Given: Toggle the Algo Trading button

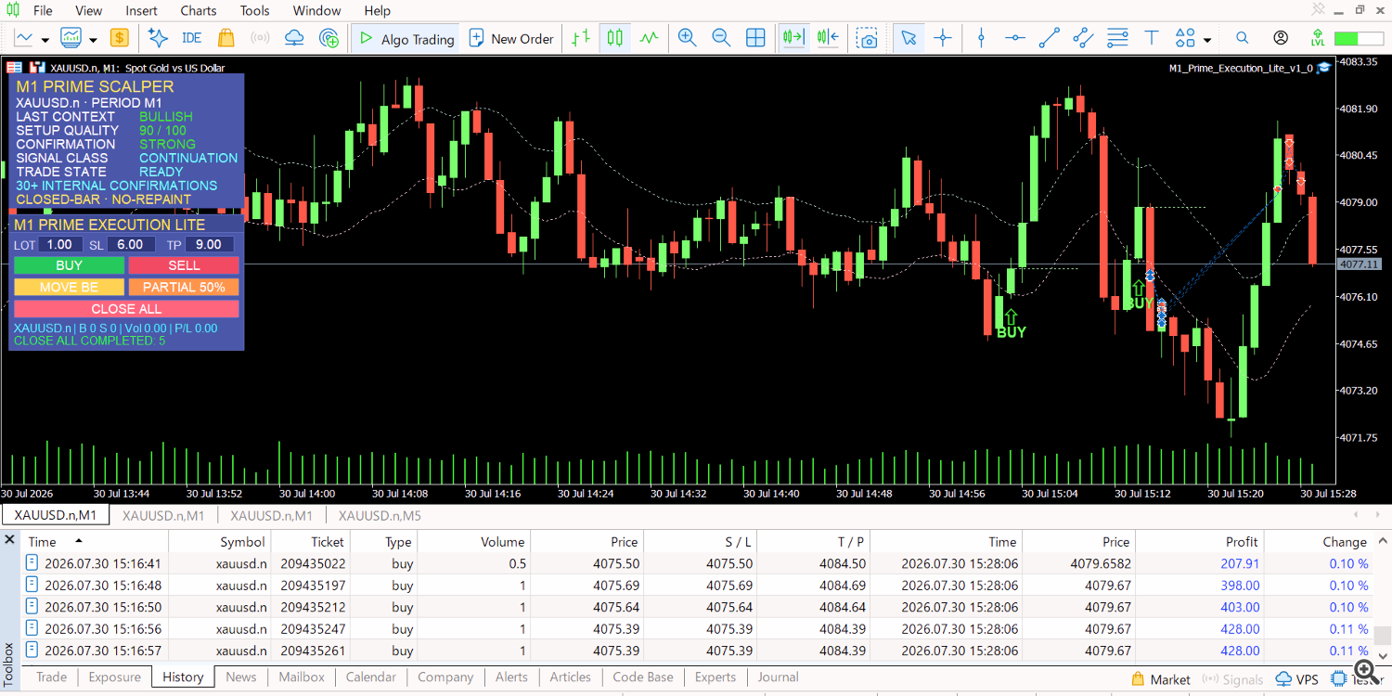Looking at the screenshot, I should tap(406, 38).
